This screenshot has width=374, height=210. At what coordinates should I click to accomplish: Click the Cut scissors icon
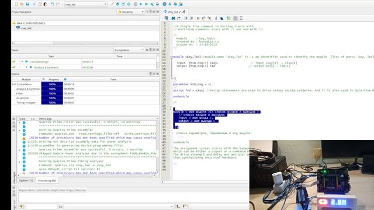(34, 4)
